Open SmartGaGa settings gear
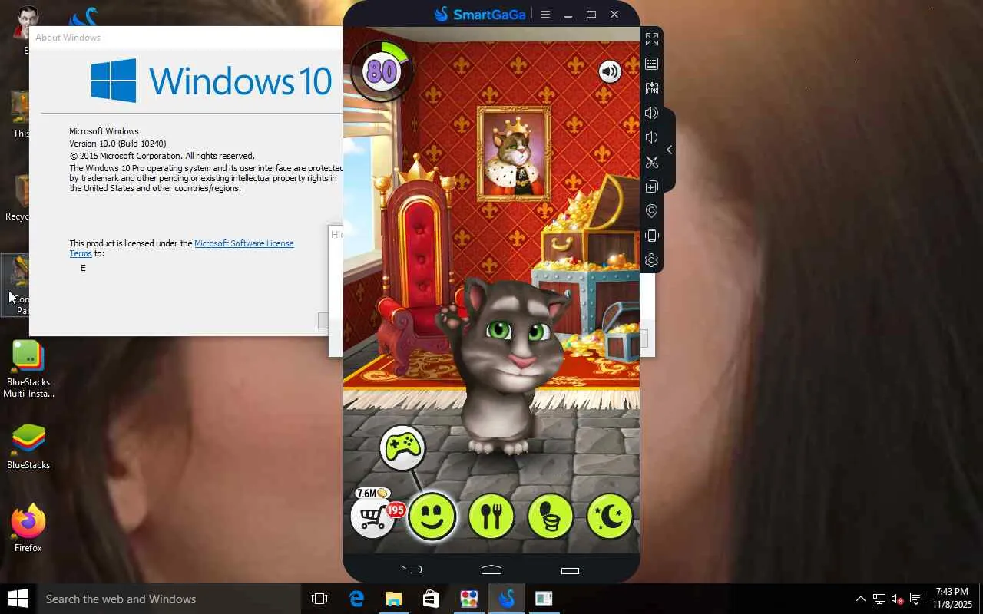 [652, 260]
